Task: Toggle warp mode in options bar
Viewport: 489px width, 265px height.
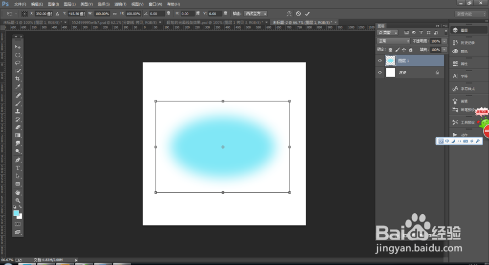Action: tap(289, 14)
